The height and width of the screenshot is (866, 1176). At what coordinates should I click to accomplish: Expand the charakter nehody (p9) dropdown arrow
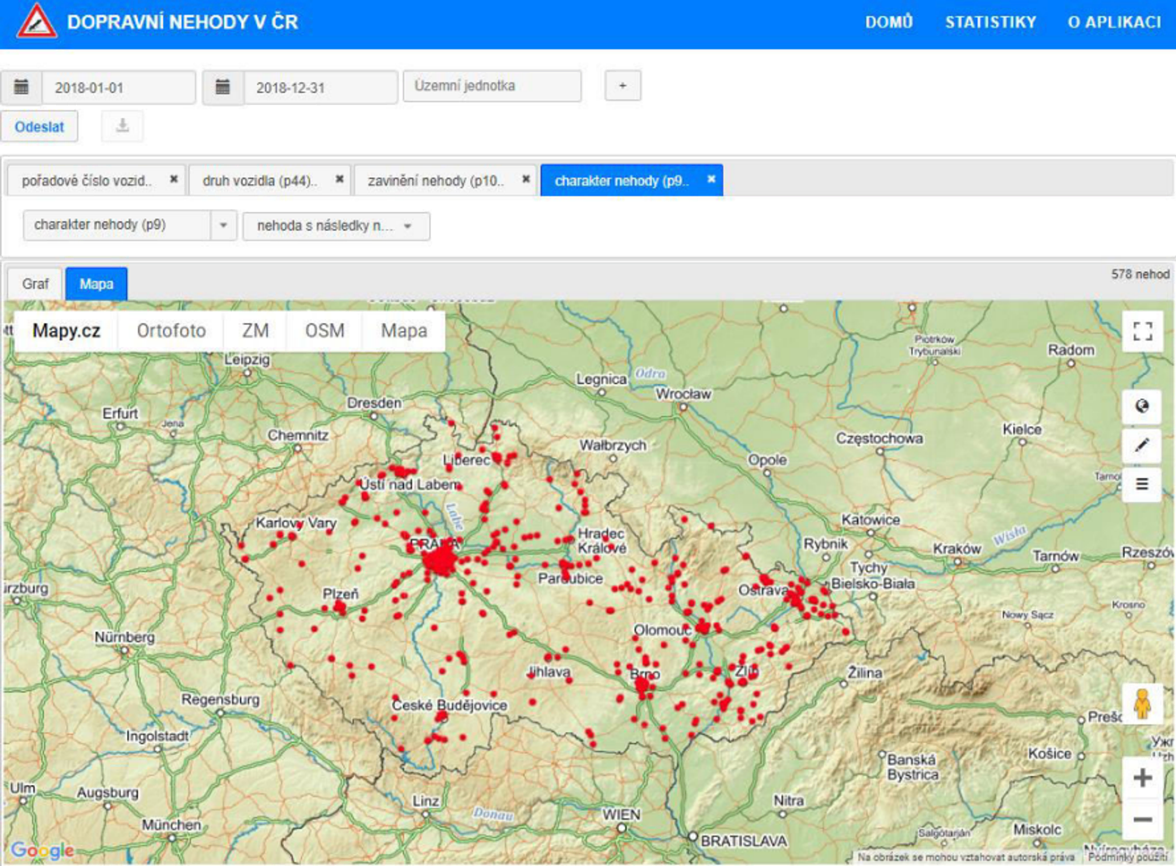223,225
